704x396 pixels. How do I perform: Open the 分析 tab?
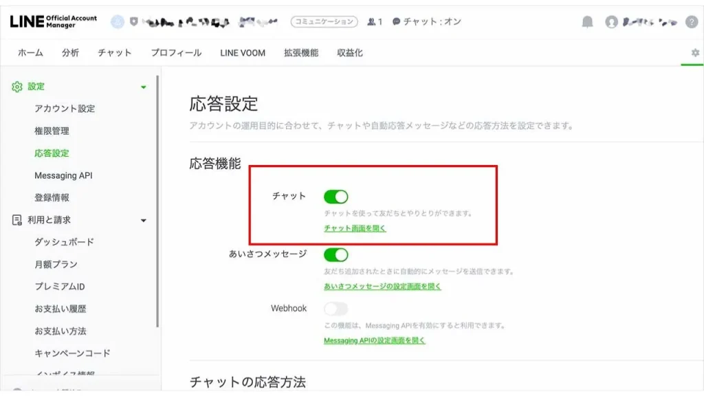click(x=70, y=53)
